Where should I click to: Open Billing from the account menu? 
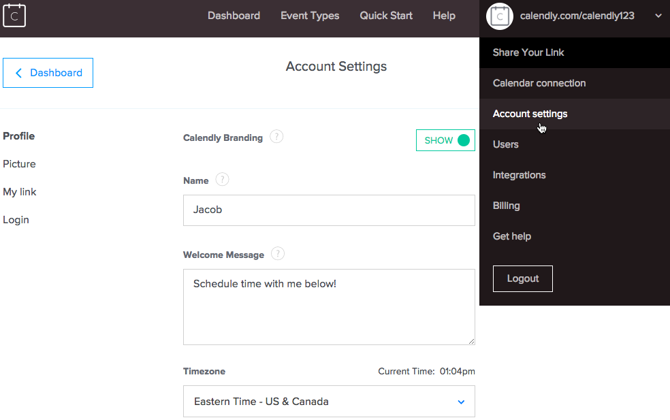[575, 206]
